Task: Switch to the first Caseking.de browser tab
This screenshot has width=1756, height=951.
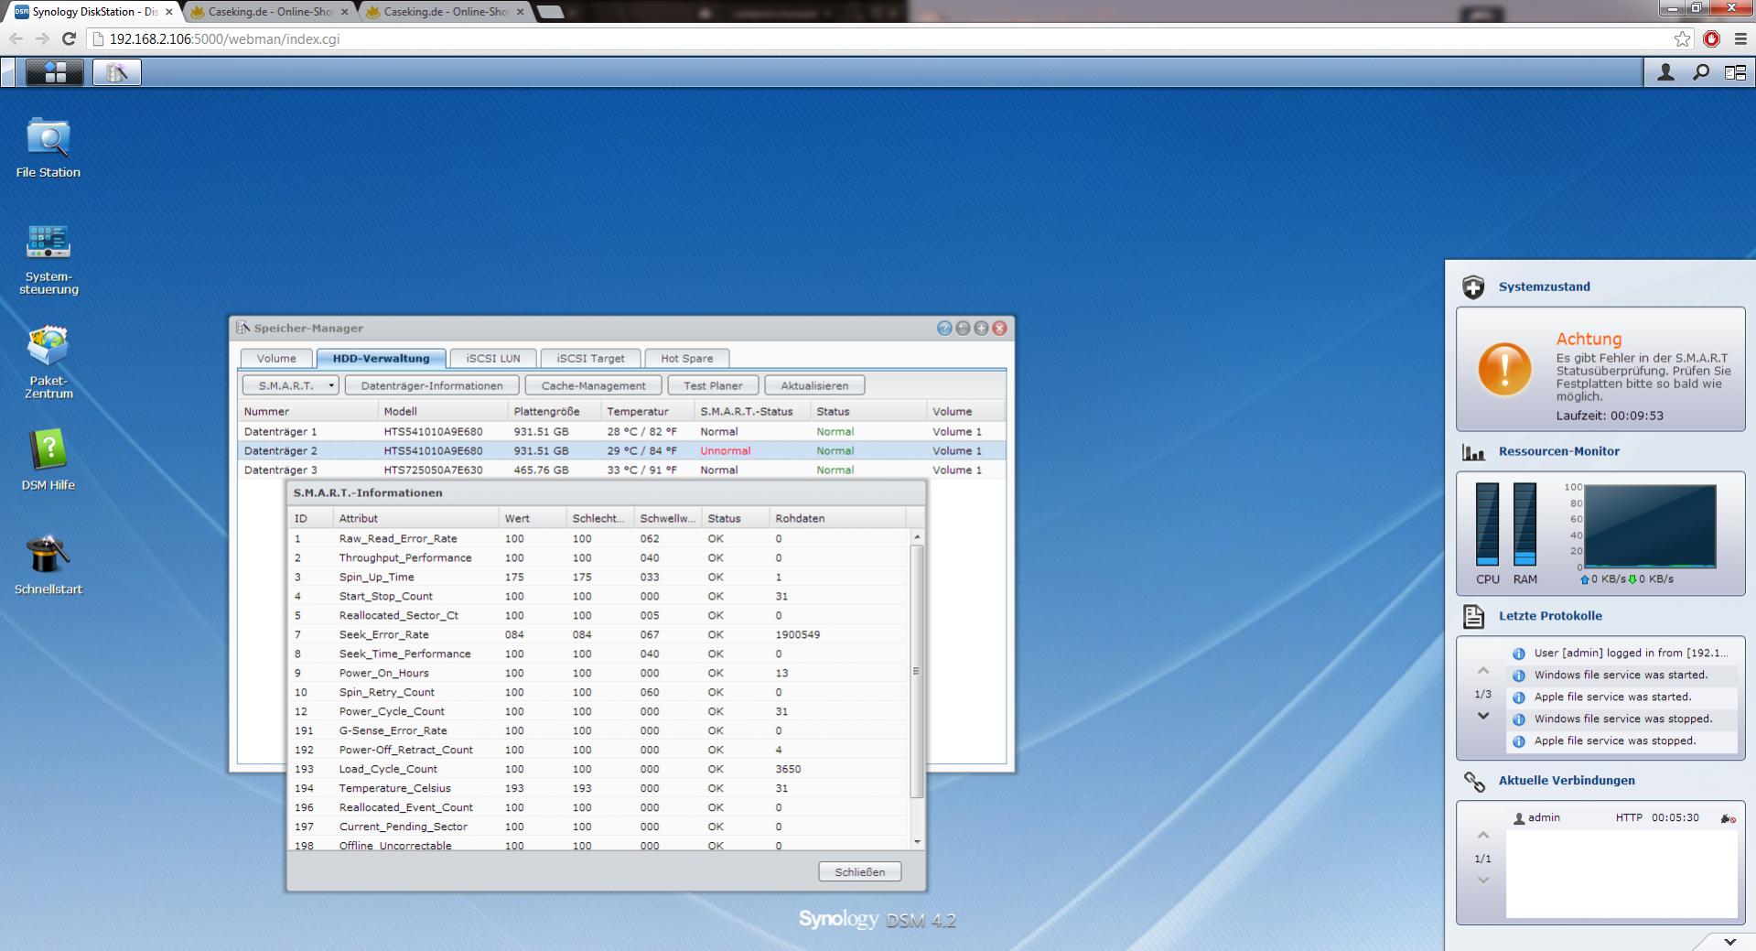Action: 270,12
